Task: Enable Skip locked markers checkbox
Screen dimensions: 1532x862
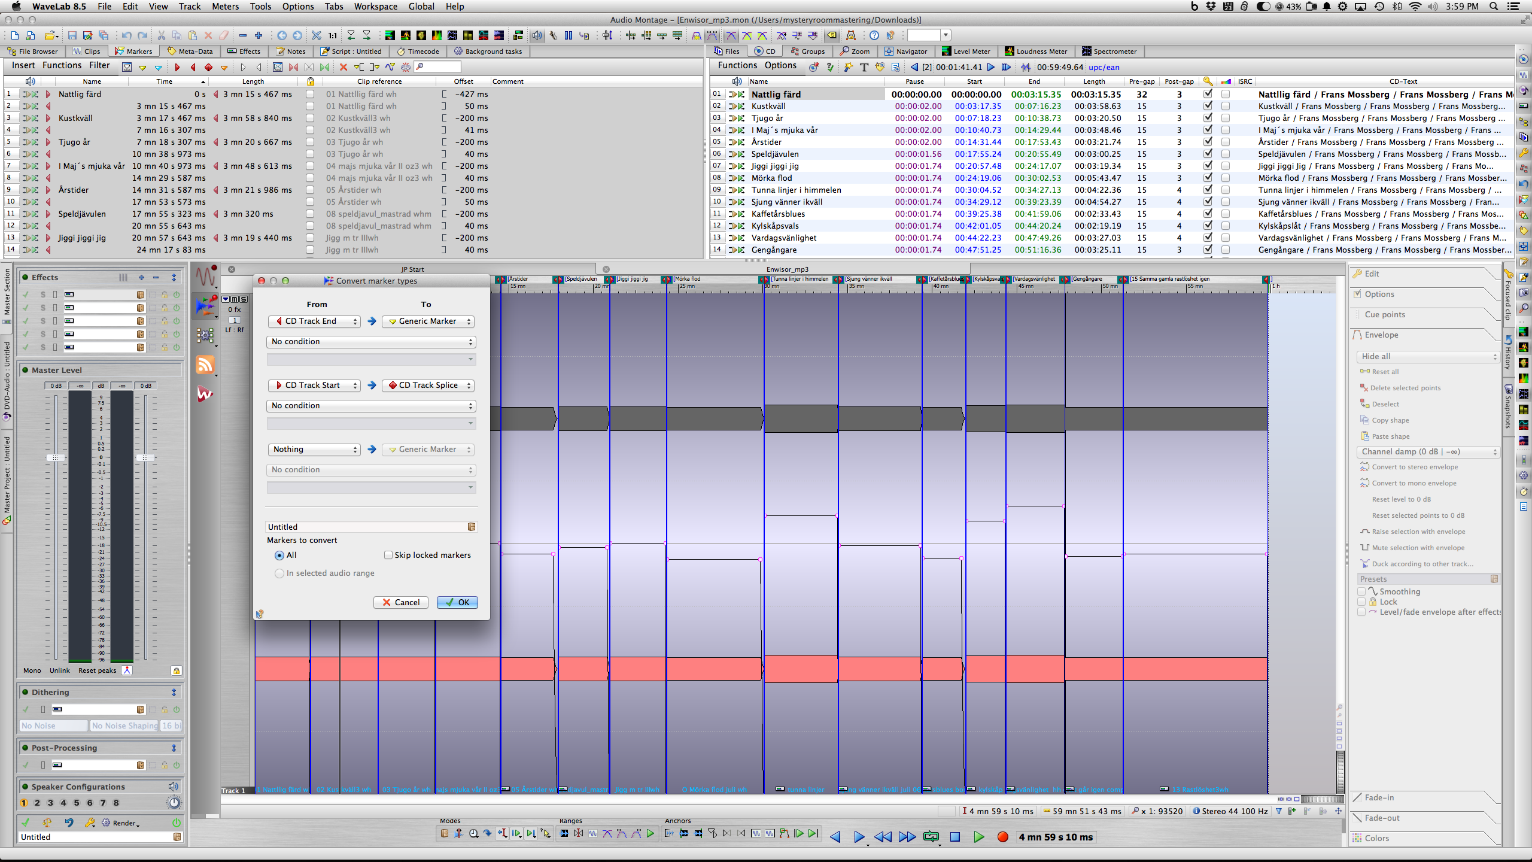Action: [x=388, y=555]
